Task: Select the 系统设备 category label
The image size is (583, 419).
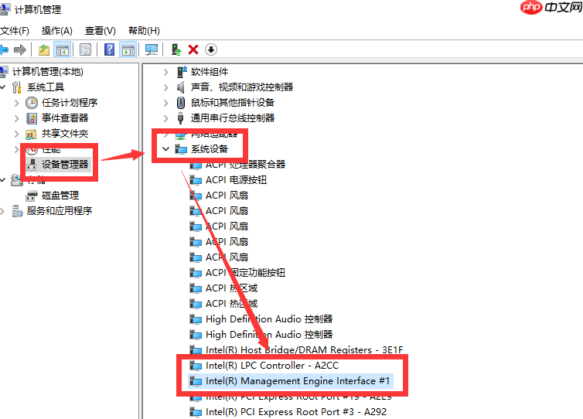Action: point(210,149)
